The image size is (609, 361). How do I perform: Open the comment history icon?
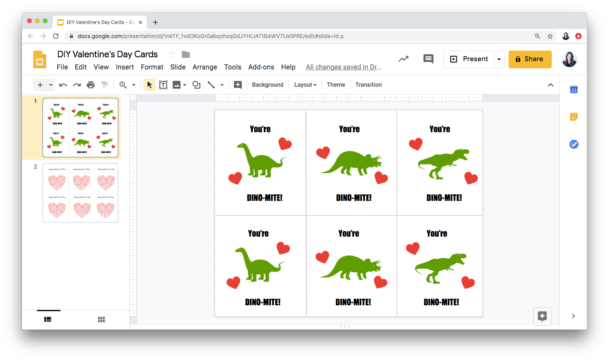tap(428, 59)
